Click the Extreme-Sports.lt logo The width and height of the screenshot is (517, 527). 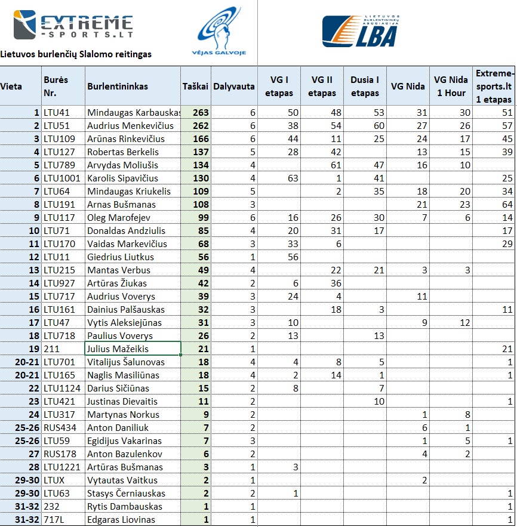pos(73,24)
